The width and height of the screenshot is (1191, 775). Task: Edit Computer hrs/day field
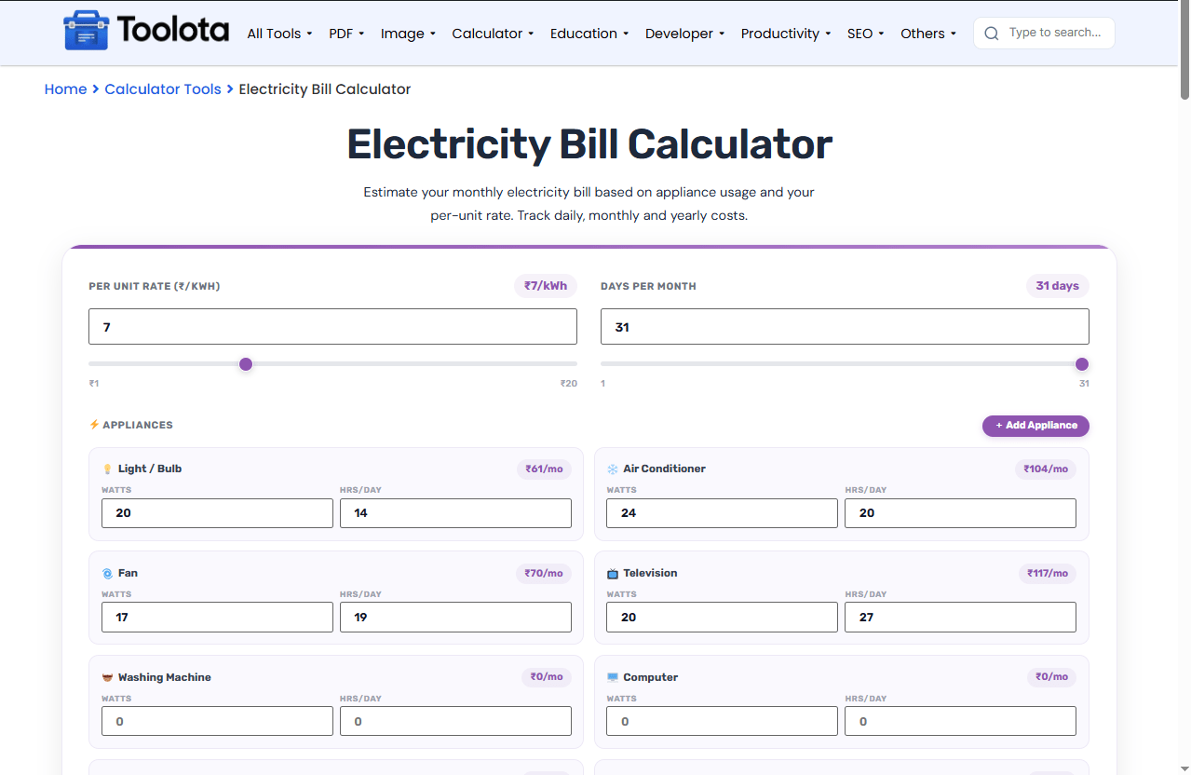click(960, 722)
